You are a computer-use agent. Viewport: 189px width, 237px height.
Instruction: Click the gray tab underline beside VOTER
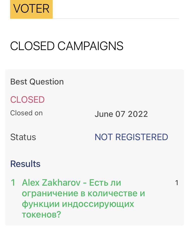pos(116,18)
